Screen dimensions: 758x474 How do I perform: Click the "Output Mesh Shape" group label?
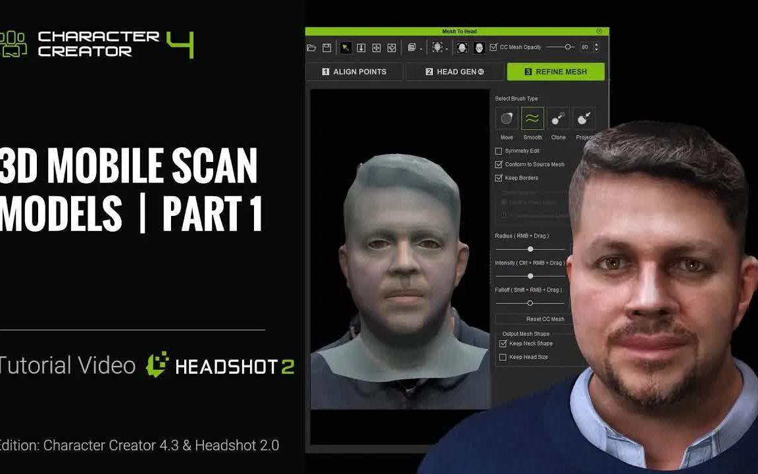click(526, 334)
